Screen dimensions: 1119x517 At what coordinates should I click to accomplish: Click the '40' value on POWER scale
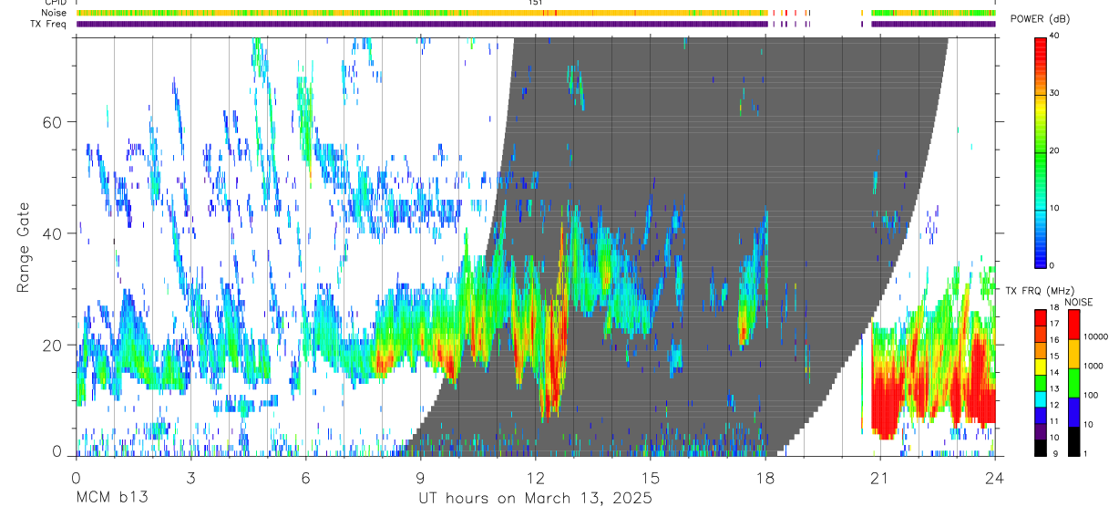pyautogui.click(x=1056, y=36)
